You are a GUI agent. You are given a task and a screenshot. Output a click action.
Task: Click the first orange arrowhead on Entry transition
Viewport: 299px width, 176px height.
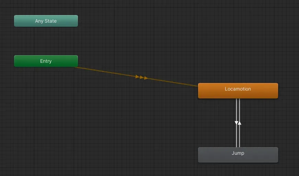click(x=137, y=77)
